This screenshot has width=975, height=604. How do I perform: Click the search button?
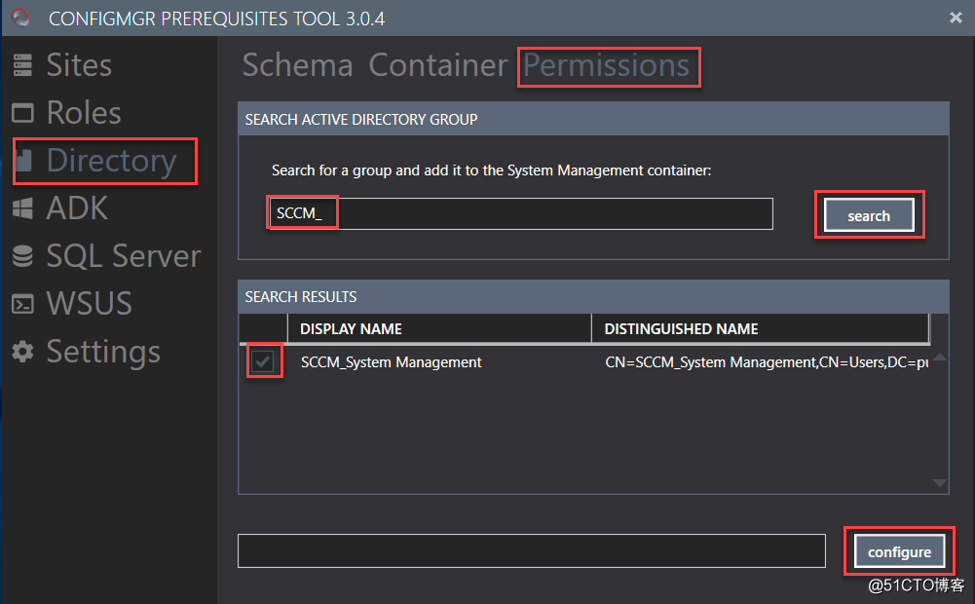tap(869, 215)
